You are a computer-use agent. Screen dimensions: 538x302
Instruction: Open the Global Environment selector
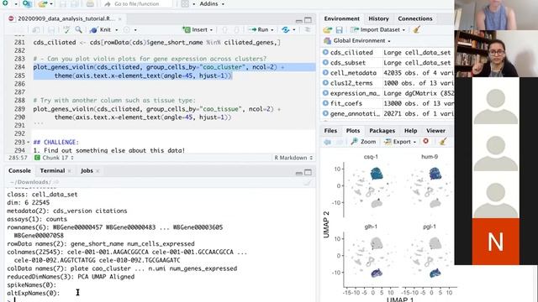click(x=358, y=41)
